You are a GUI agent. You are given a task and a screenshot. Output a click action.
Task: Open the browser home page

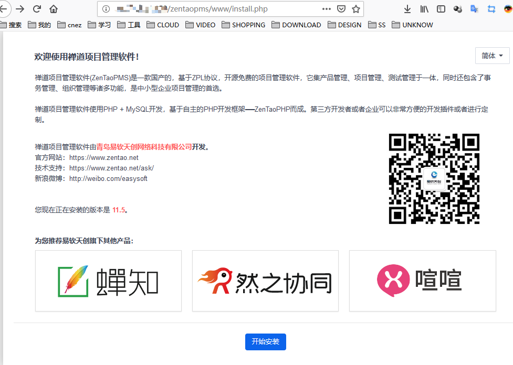(x=54, y=9)
